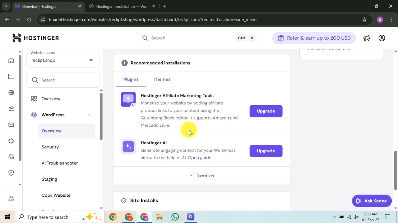Open AI Troubleshooter in the sidebar

click(60, 163)
